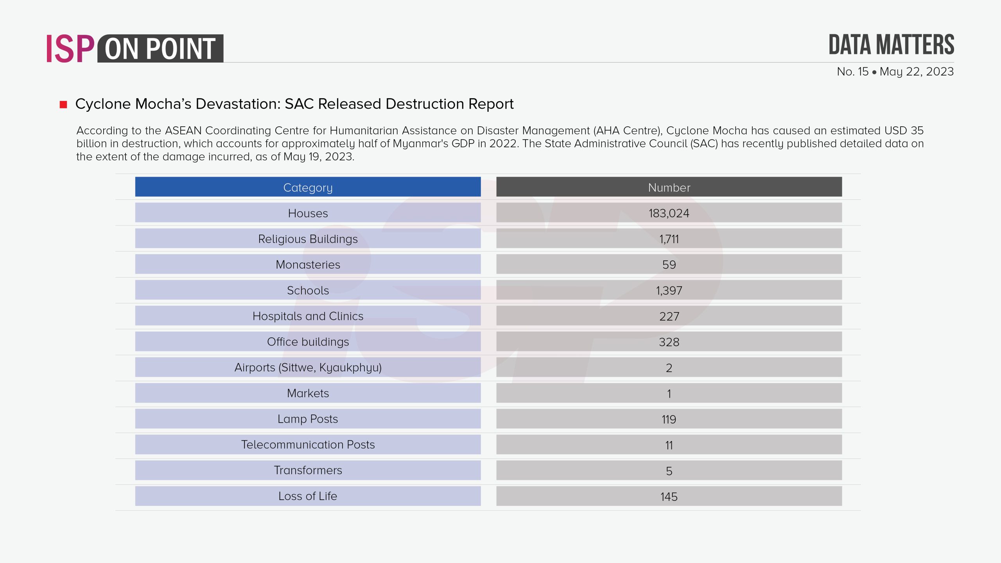Select the Houses category cell

(x=308, y=213)
